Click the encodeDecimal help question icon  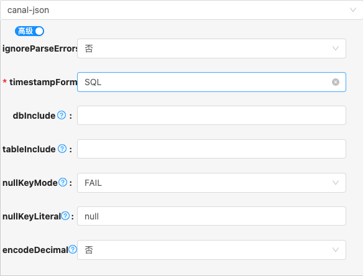(73, 249)
